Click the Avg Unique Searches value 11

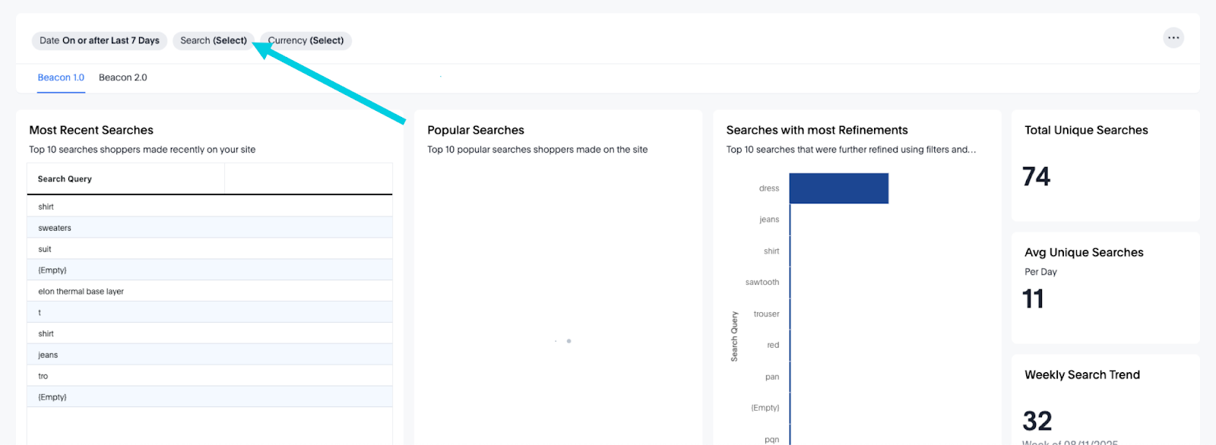[1033, 299]
